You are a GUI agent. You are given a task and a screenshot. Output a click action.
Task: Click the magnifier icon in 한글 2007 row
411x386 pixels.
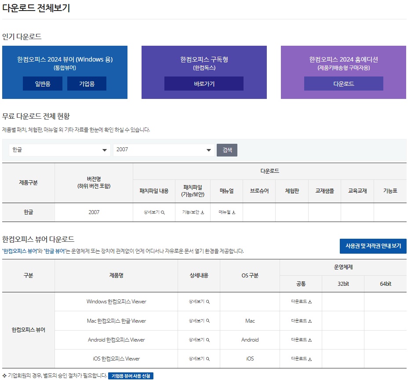tap(163, 213)
